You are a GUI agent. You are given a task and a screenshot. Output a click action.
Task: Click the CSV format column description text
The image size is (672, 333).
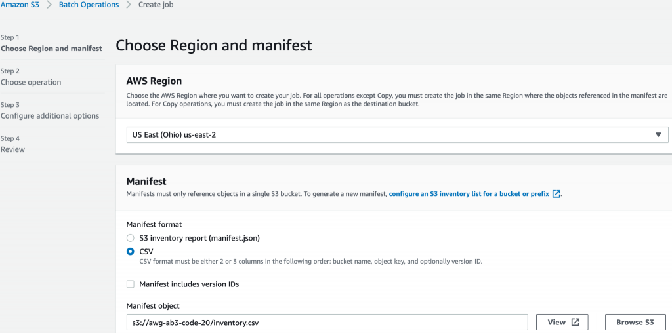311,262
